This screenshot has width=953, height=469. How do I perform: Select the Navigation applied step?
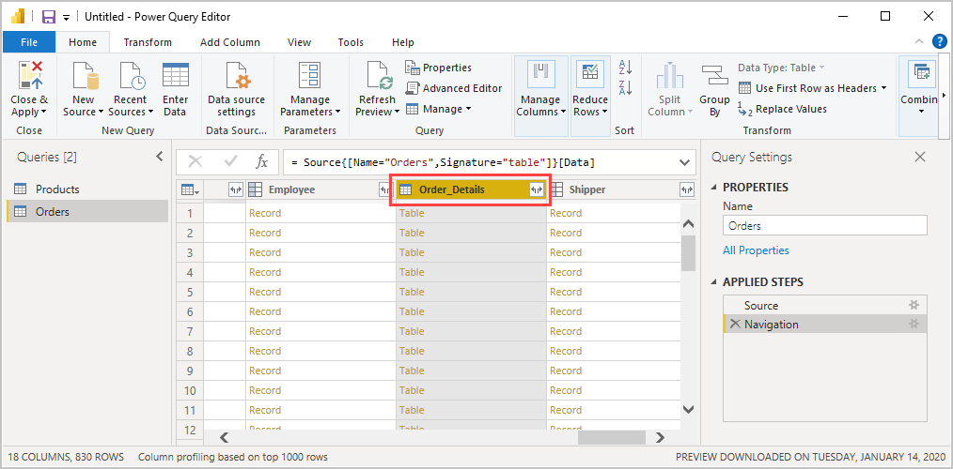[824, 324]
